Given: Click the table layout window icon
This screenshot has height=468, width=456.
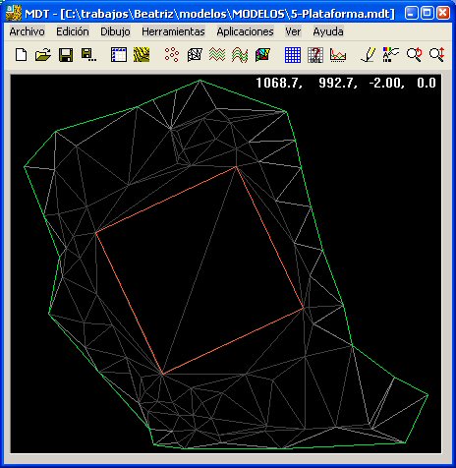Looking at the screenshot, I should (x=119, y=54).
